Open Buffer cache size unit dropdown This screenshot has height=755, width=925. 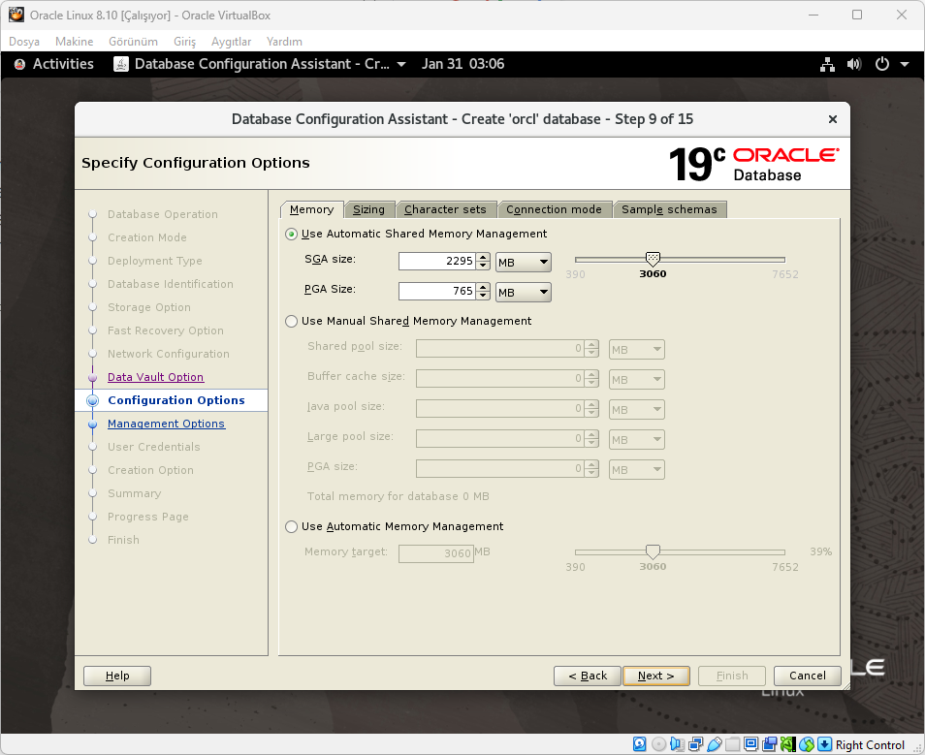pyautogui.click(x=636, y=379)
